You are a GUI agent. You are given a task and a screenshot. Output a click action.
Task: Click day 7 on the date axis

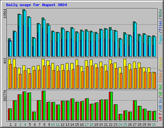click(39, 124)
